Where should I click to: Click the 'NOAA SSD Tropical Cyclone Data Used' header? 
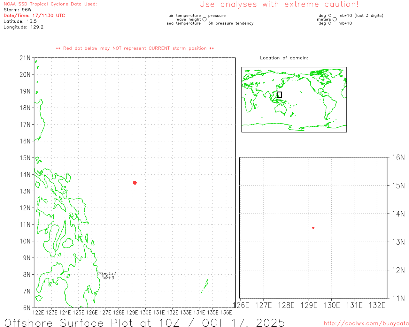click(x=50, y=4)
